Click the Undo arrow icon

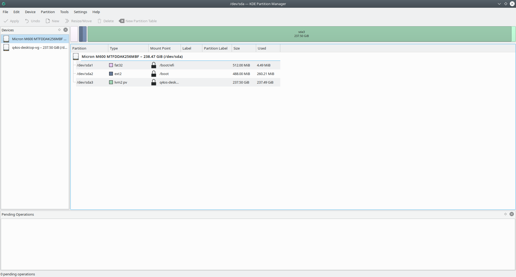(27, 21)
